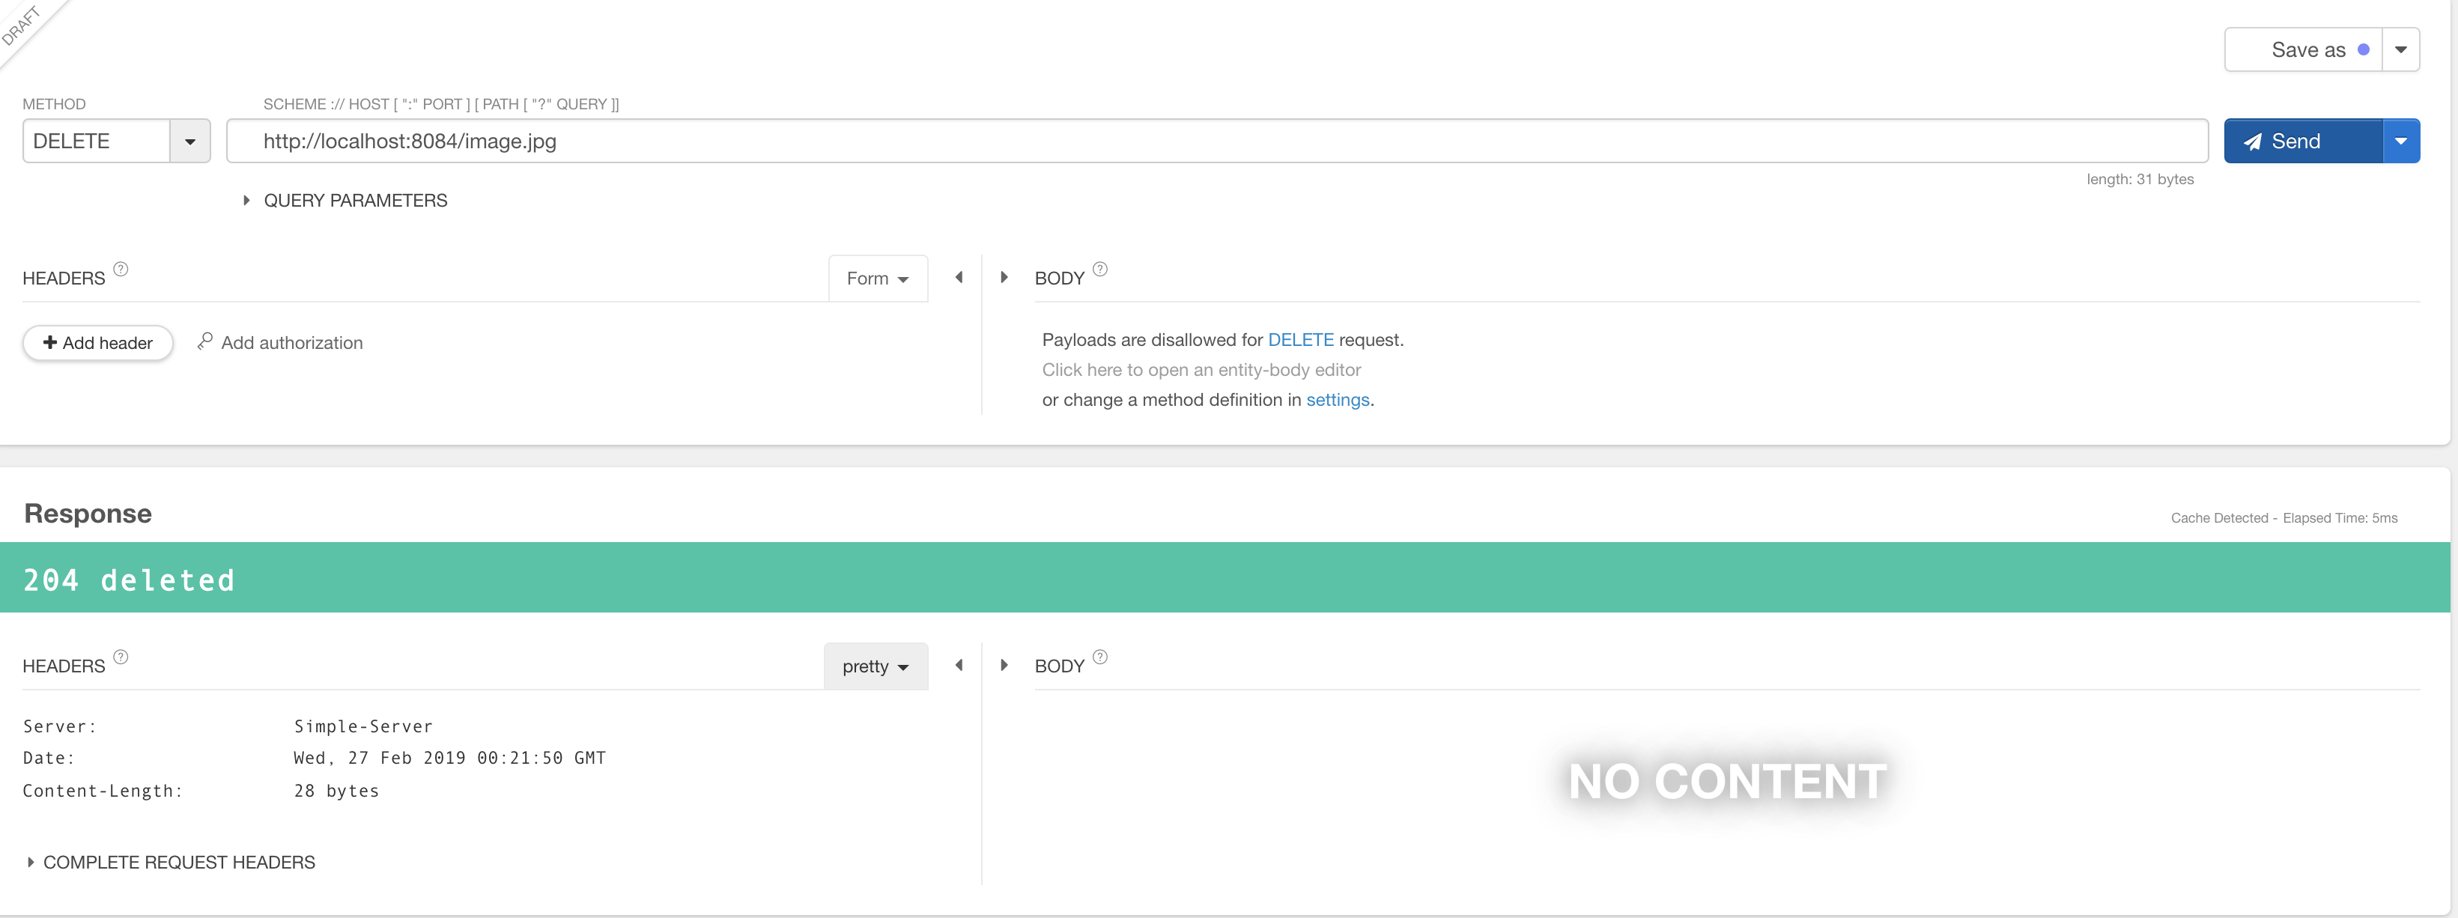Click the request HEADERS help icon
Screen dimensions: 2458x918
click(121, 269)
